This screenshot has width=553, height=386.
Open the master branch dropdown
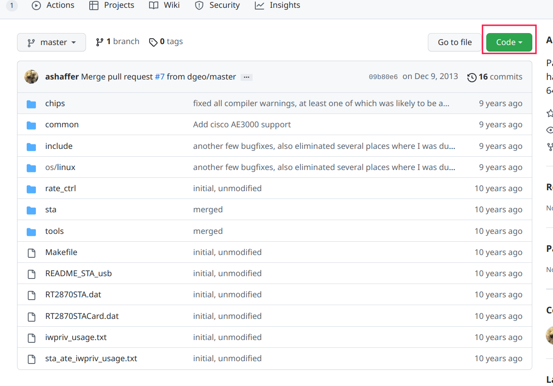(x=52, y=42)
